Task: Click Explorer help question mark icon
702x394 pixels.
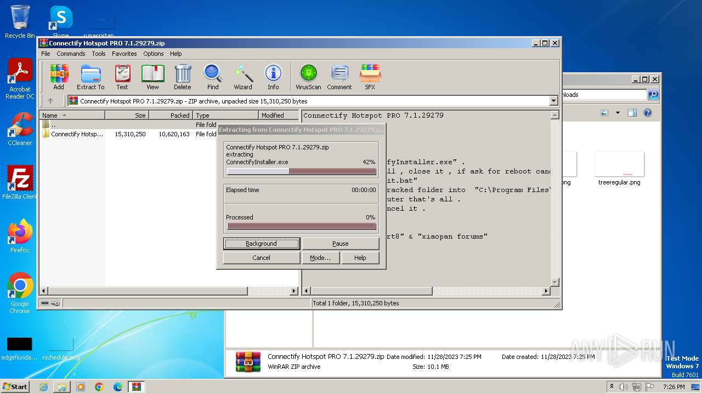Action: pos(648,113)
